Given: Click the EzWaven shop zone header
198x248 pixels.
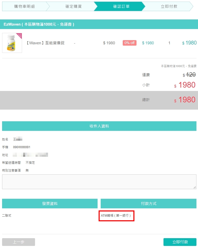Looking at the screenshot, I should (x=99, y=24).
